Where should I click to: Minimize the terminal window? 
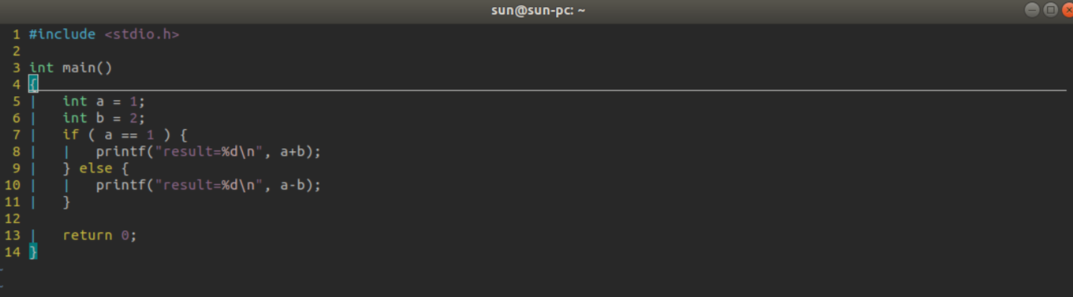1032,10
